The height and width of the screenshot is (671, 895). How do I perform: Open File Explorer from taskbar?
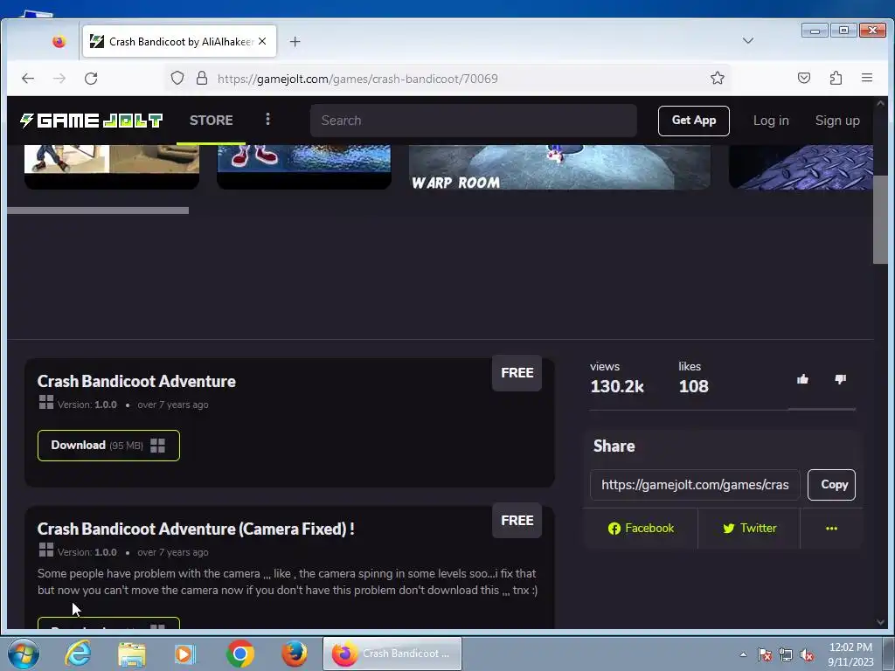(132, 654)
